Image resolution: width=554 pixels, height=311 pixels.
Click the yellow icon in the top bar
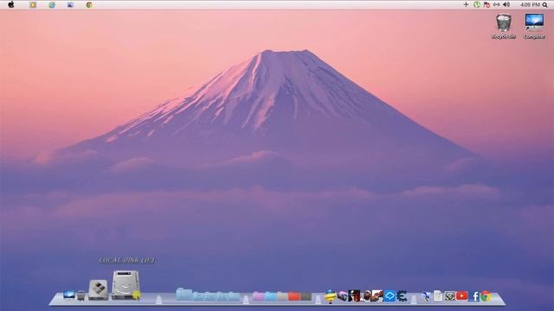pyautogui.click(x=33, y=4)
